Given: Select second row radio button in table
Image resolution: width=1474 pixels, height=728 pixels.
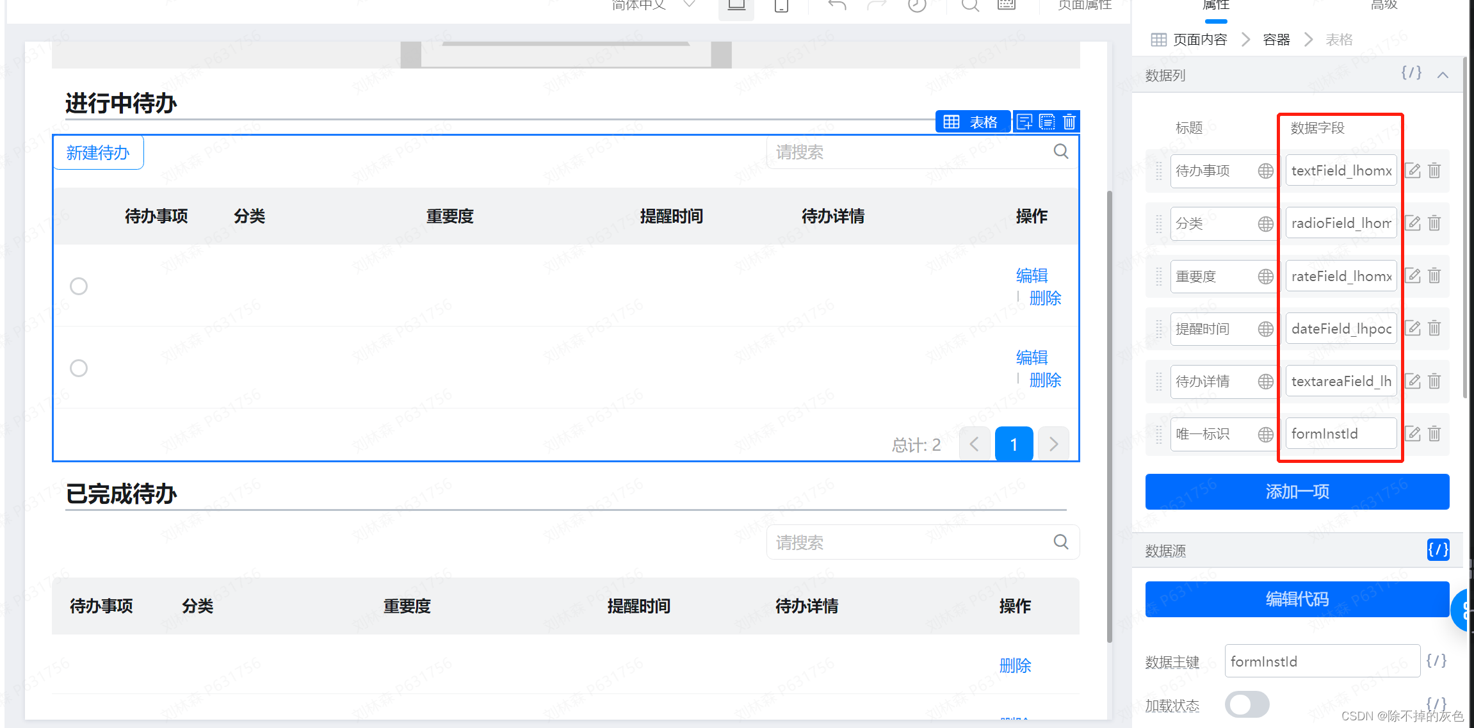Looking at the screenshot, I should [x=79, y=368].
